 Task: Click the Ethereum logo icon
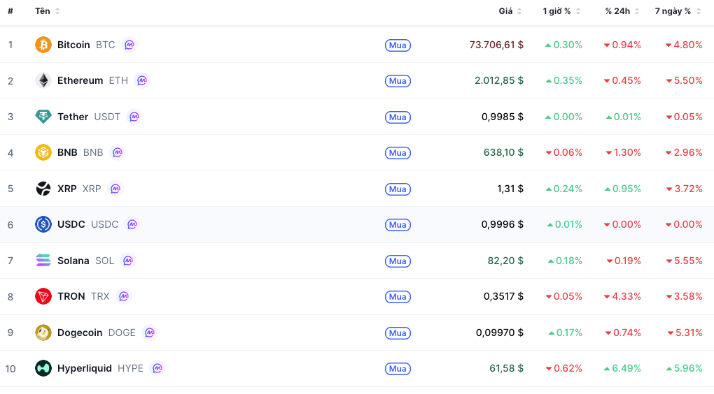click(43, 80)
